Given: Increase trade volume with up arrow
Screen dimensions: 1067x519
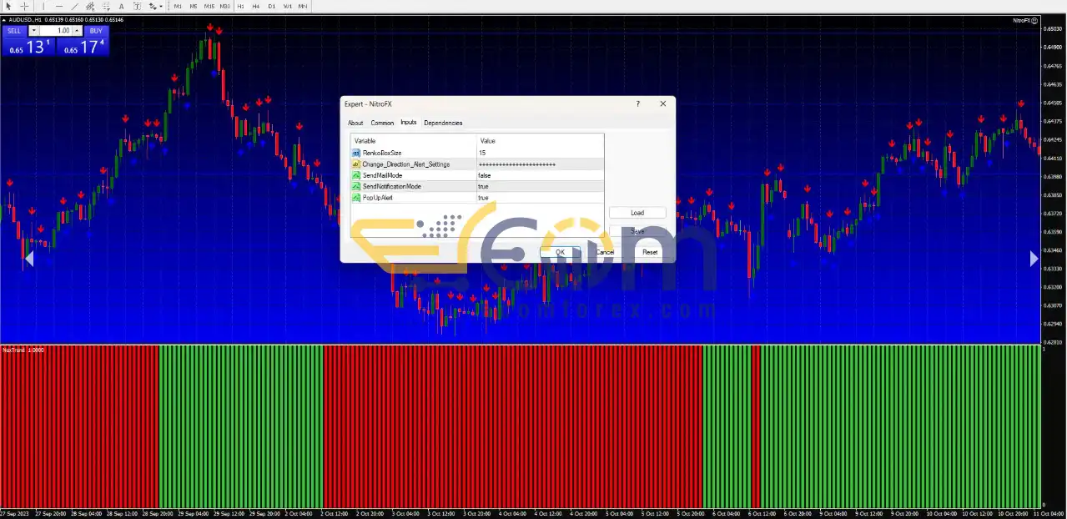Looking at the screenshot, I should (x=77, y=31).
